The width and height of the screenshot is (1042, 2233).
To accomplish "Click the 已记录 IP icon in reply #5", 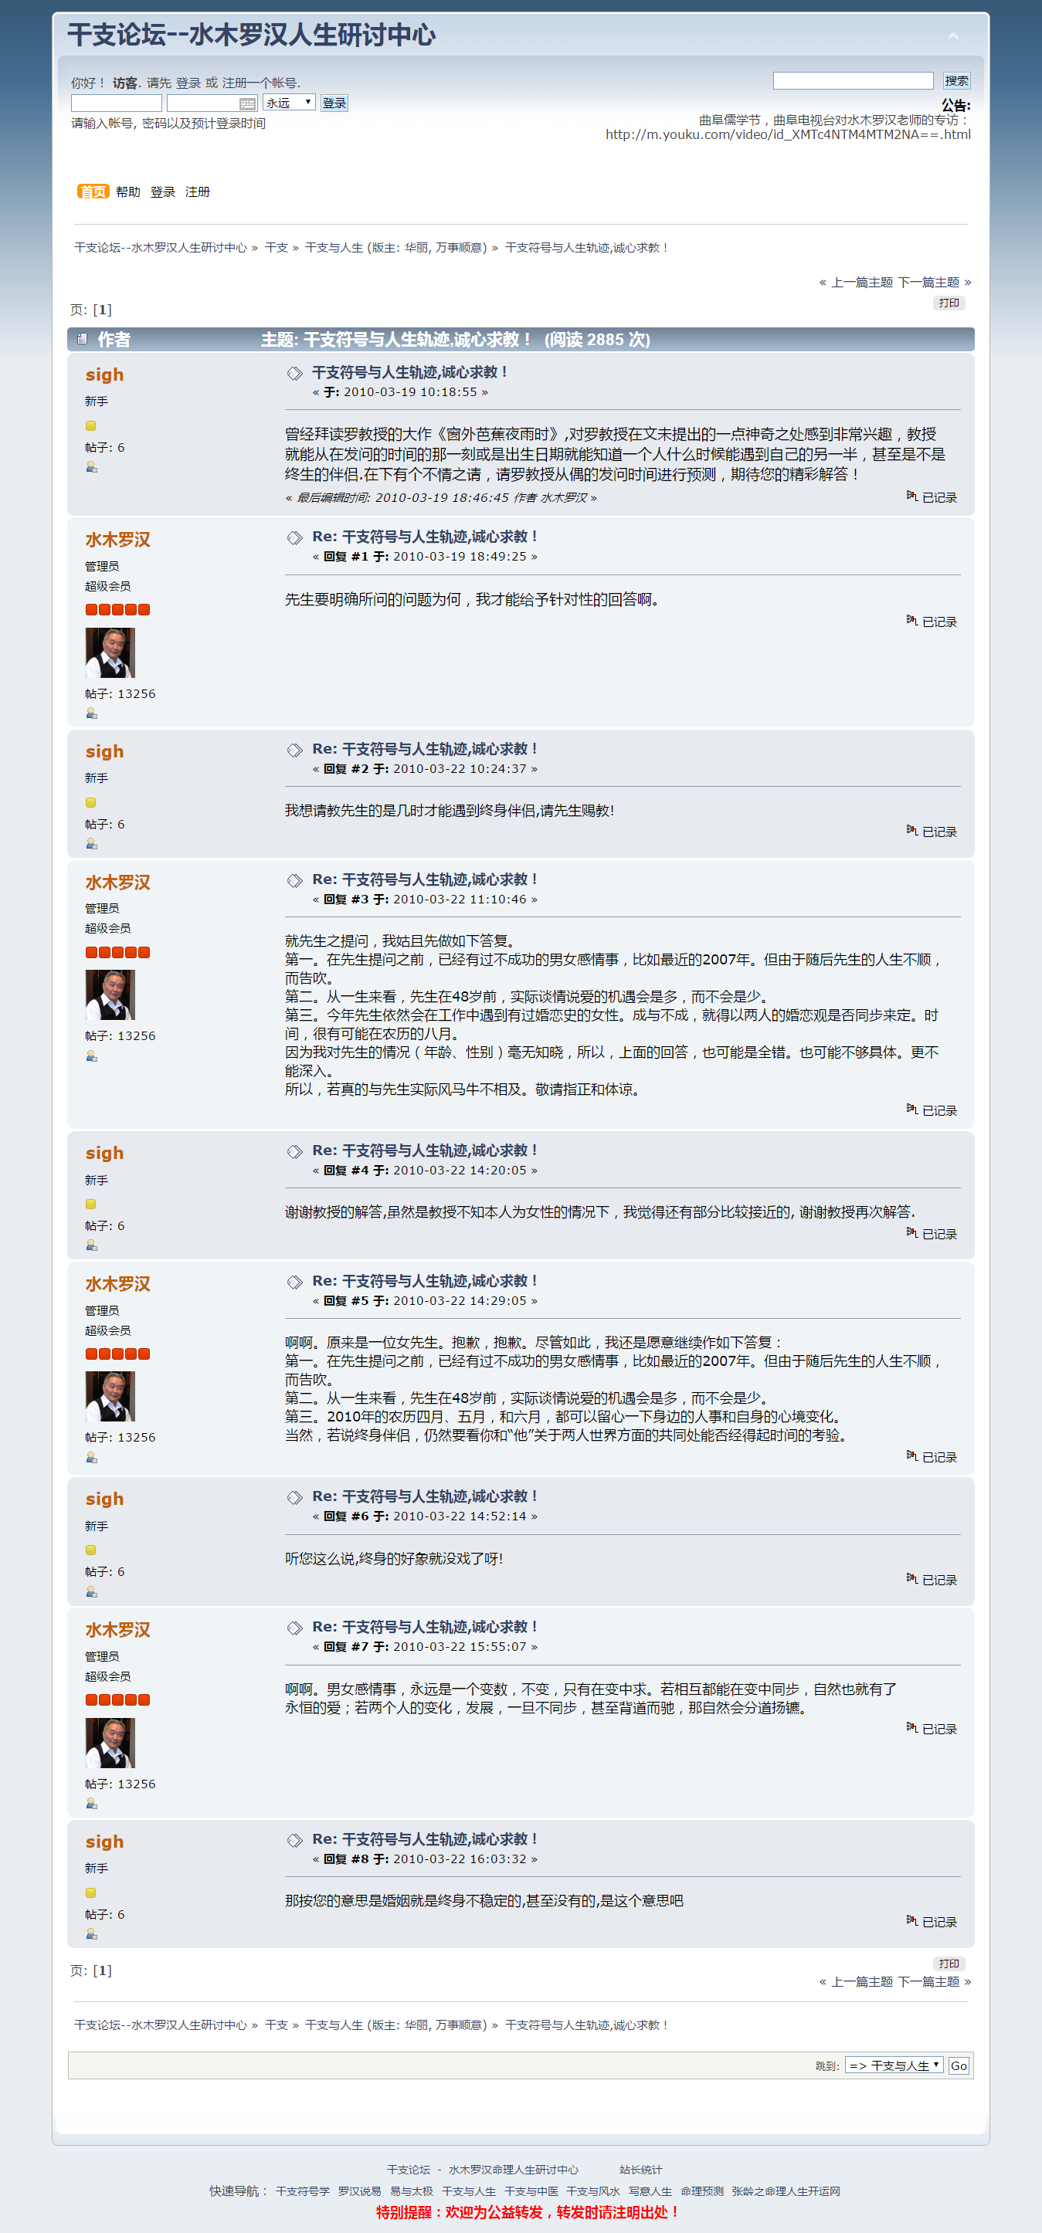I will coord(911,1455).
